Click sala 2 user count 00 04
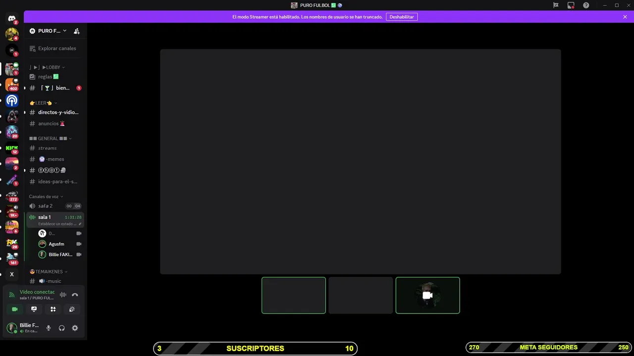 [73, 206]
